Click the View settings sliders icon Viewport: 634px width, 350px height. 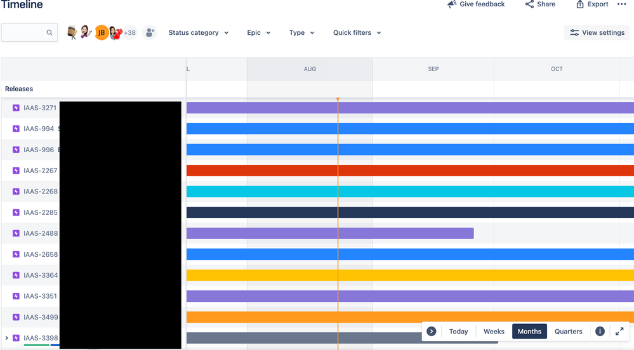click(x=574, y=33)
